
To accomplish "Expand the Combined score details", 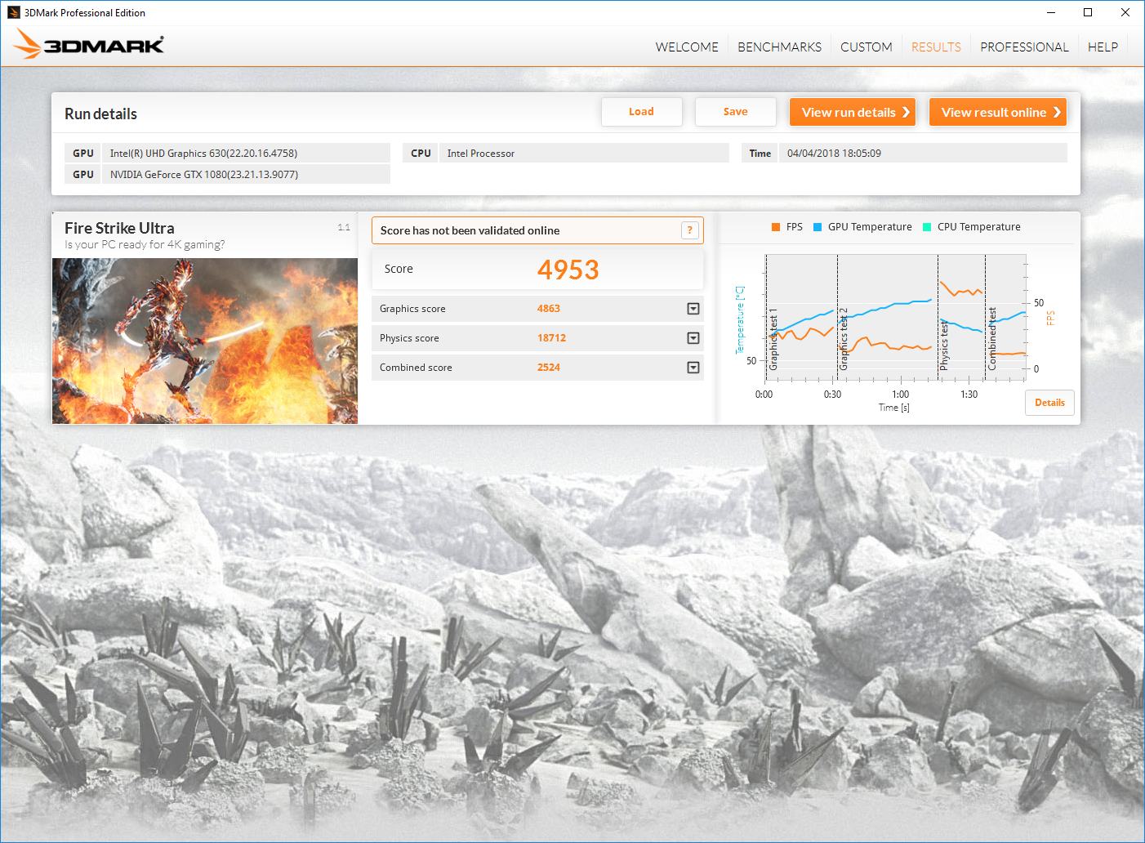I will pyautogui.click(x=693, y=368).
